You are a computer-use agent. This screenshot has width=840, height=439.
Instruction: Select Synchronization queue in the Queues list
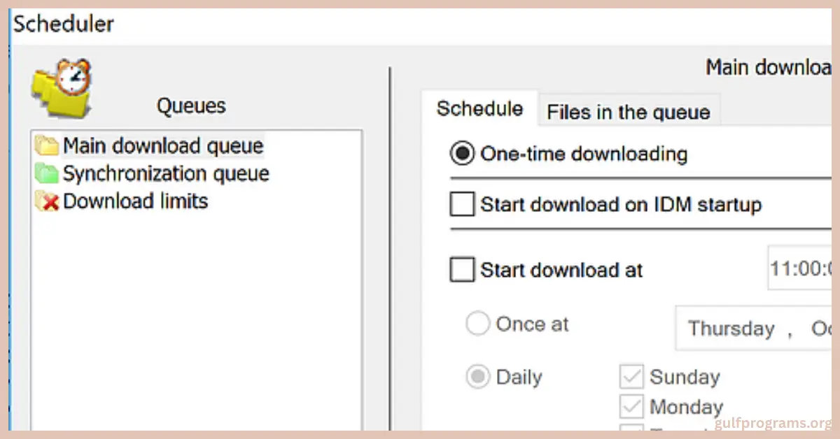pyautogui.click(x=166, y=173)
